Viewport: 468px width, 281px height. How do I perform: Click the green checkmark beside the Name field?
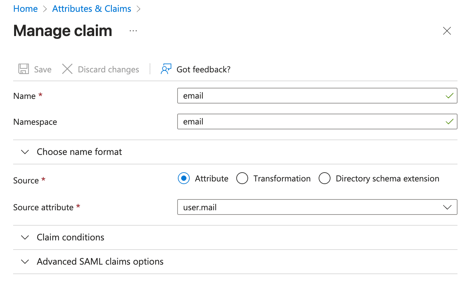450,96
